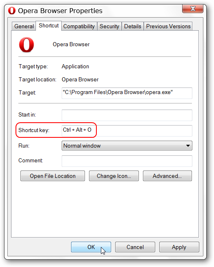Click the 'Shortcut key:' label
Viewport: 214px width, 267px height.
[34, 130]
